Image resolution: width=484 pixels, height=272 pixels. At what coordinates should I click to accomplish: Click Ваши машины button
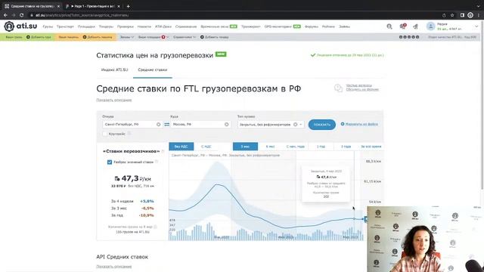tap(68, 37)
